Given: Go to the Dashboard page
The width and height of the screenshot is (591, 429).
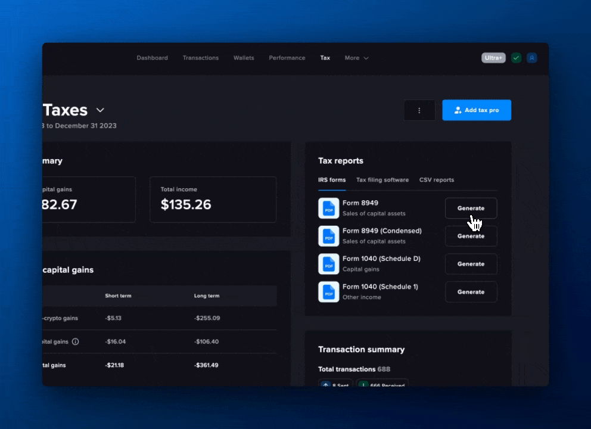Looking at the screenshot, I should (153, 58).
